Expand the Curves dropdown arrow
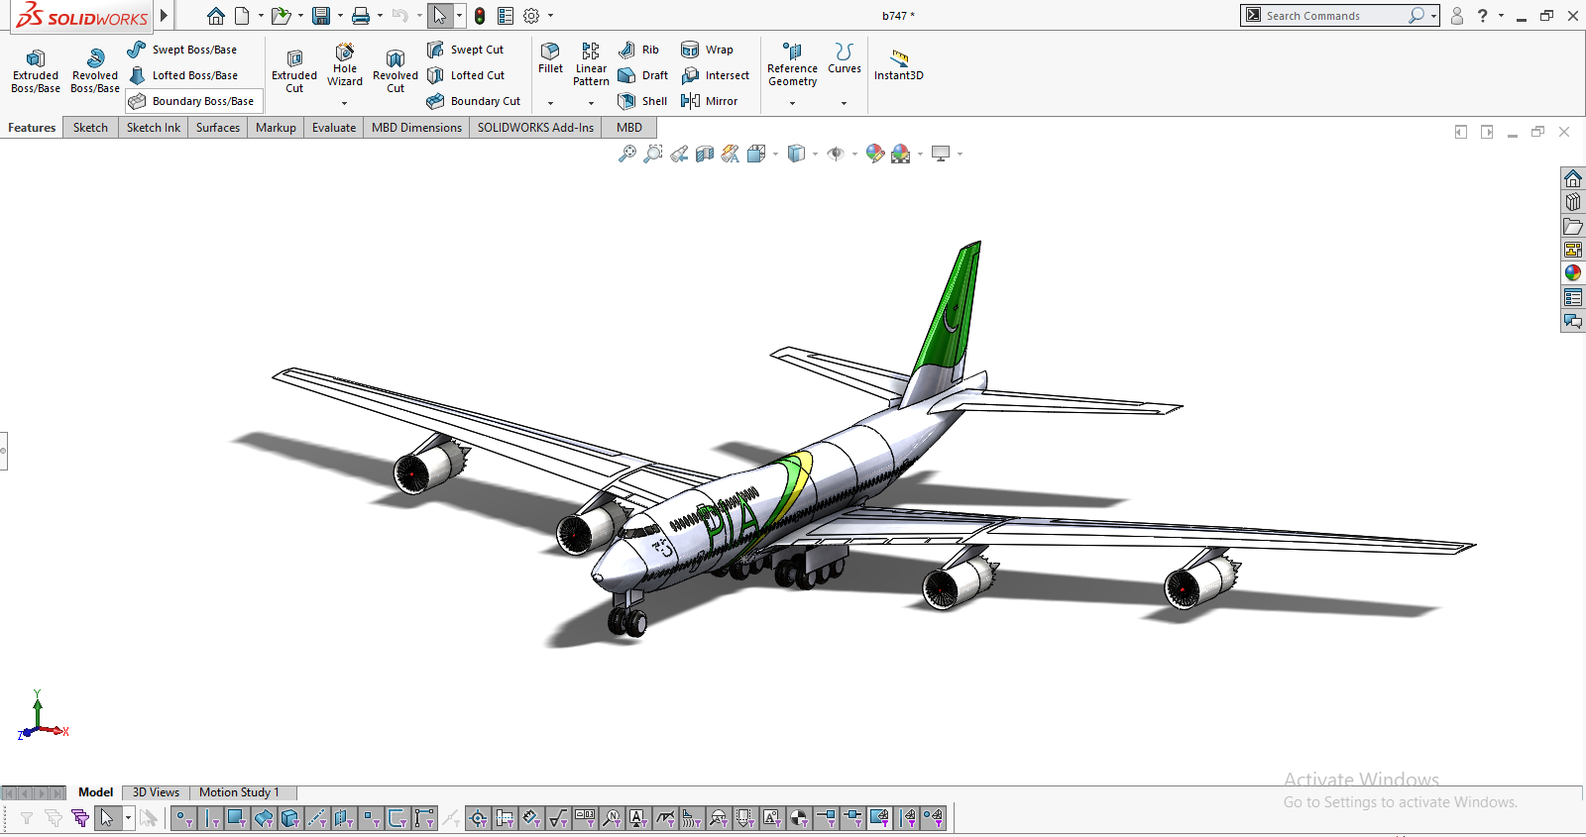This screenshot has width=1586, height=837. tap(844, 103)
